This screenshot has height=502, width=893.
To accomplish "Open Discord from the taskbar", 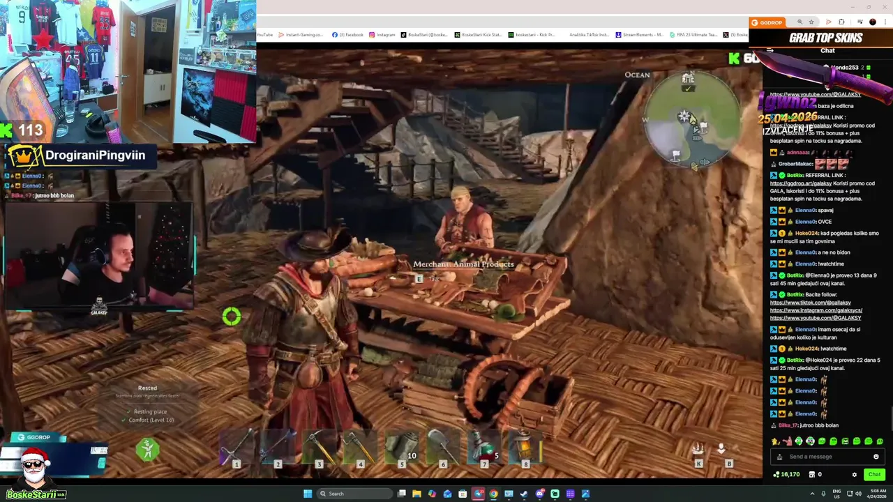I will coord(539,494).
